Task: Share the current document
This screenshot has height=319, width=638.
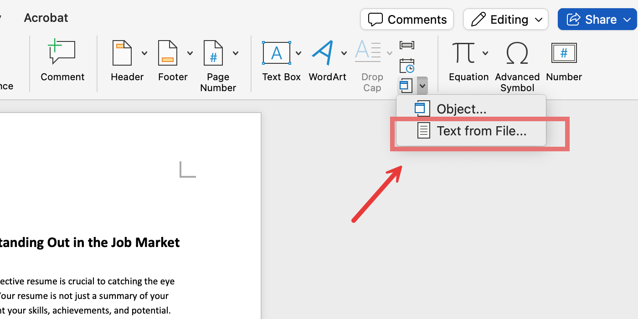Action: click(597, 19)
